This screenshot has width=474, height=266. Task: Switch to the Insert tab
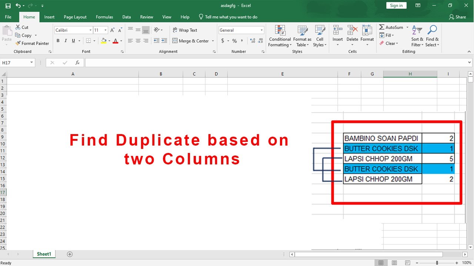click(49, 17)
